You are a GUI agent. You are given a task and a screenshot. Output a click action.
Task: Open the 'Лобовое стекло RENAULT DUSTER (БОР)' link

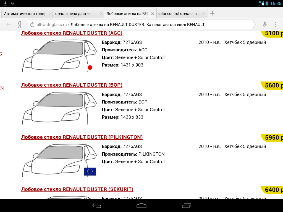pyautogui.click(x=72, y=85)
